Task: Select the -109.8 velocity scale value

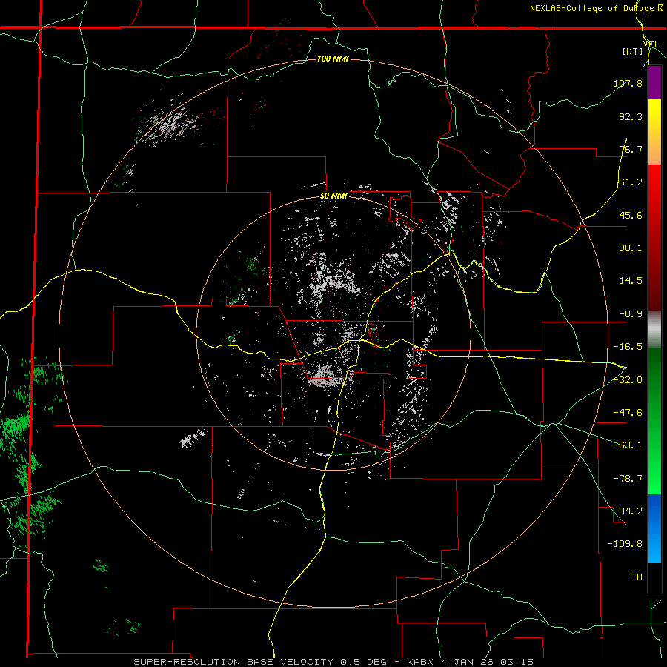Action: [625, 544]
